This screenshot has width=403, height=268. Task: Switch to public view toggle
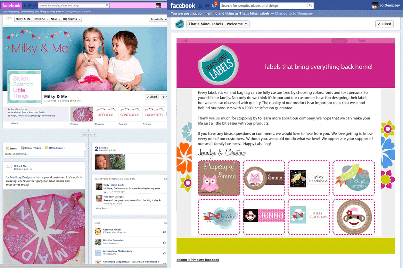click(x=339, y=41)
